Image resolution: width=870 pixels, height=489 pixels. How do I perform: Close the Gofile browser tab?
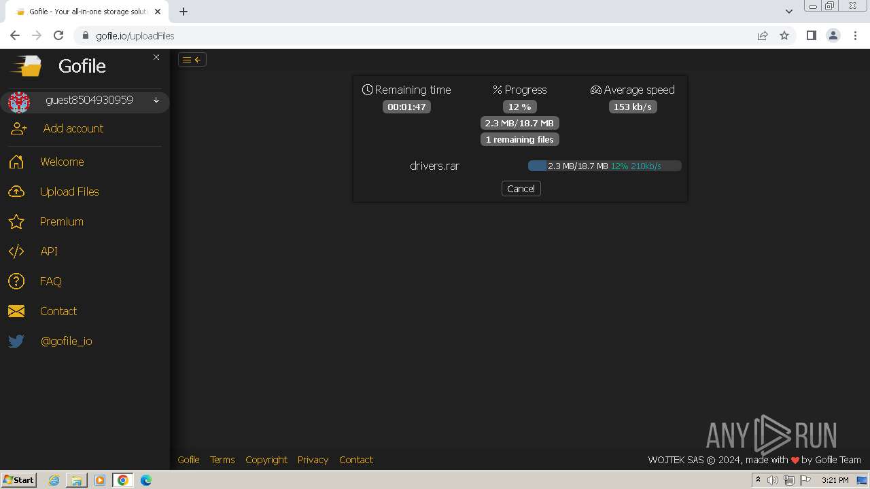pyautogui.click(x=158, y=12)
